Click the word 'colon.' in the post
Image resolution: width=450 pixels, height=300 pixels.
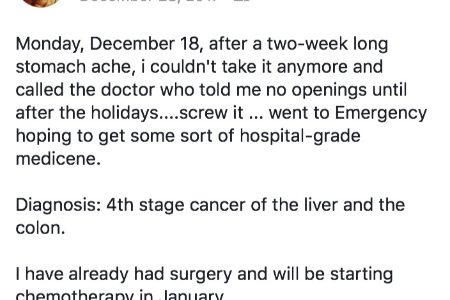coord(40,228)
